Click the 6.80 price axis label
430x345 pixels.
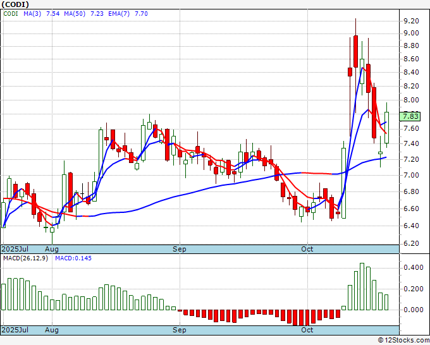[411, 191]
